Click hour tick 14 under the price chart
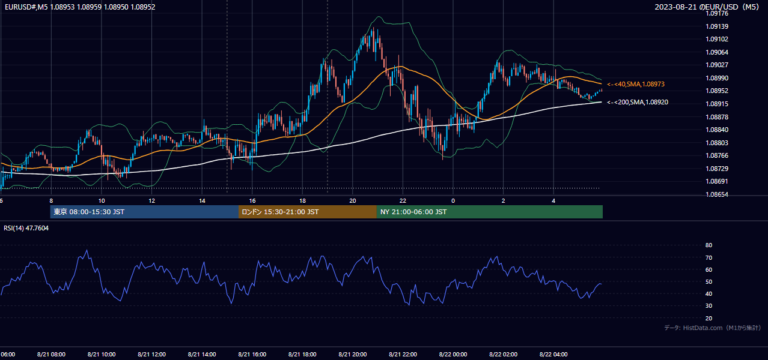768x360 pixels. tap(202, 200)
